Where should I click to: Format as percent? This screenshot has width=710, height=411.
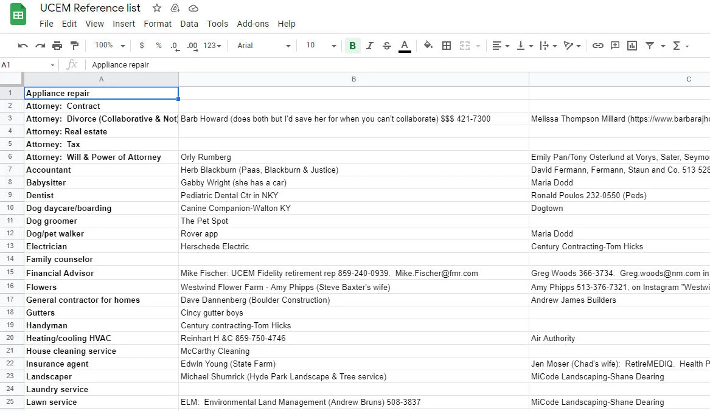(158, 45)
